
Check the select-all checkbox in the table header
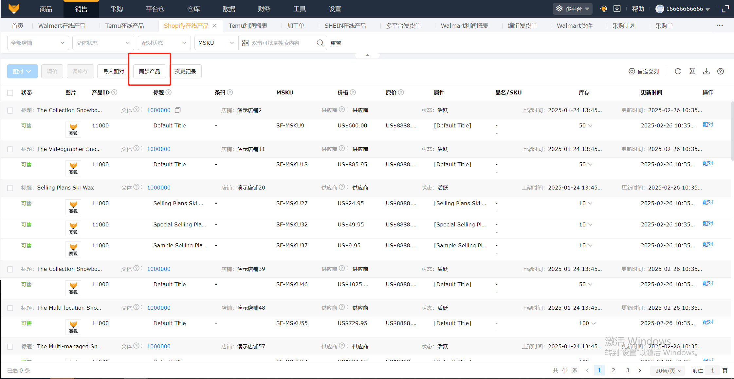pos(10,93)
